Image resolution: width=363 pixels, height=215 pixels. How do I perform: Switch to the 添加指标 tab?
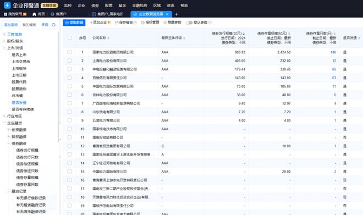pyautogui.click(x=11, y=25)
